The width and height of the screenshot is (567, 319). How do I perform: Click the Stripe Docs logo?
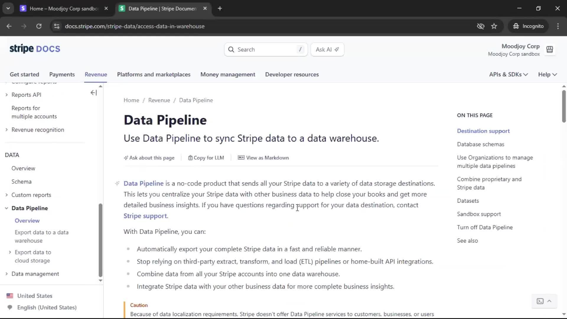pyautogui.click(x=35, y=49)
